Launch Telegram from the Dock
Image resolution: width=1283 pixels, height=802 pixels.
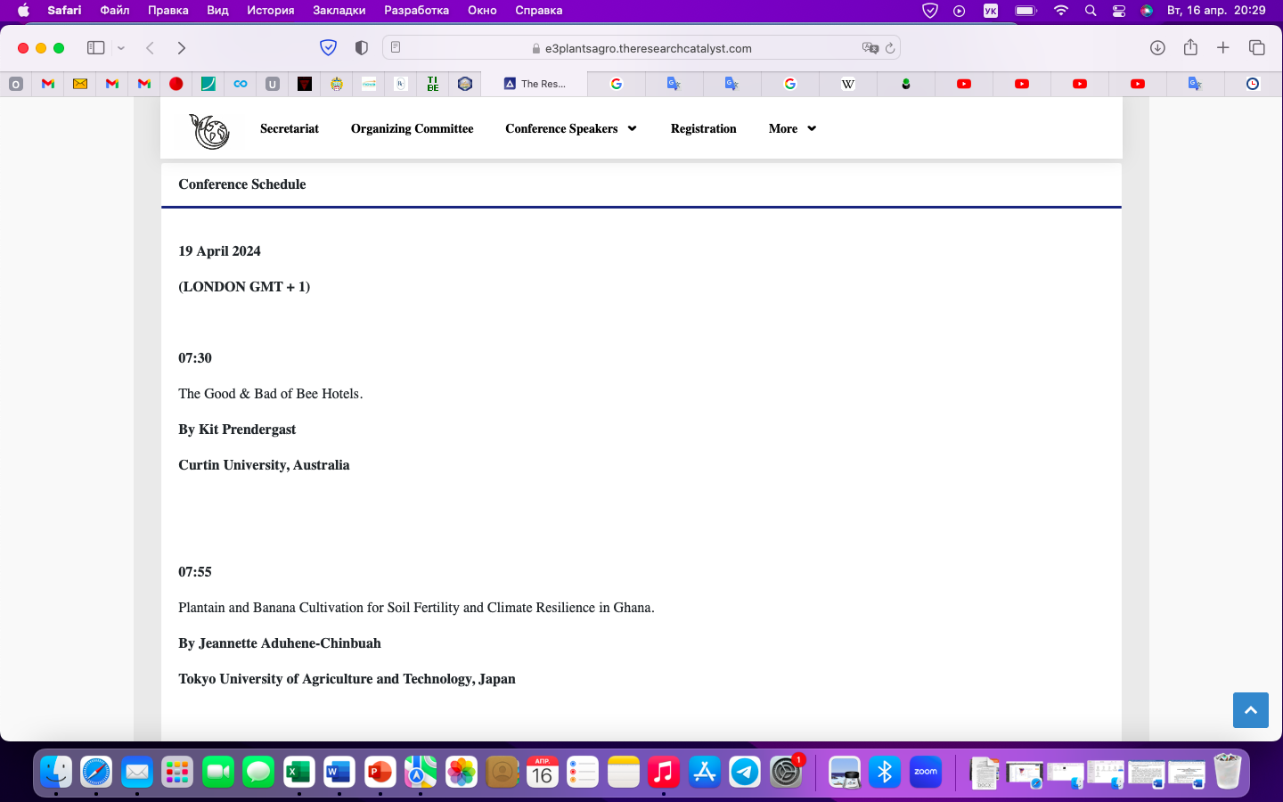click(745, 772)
